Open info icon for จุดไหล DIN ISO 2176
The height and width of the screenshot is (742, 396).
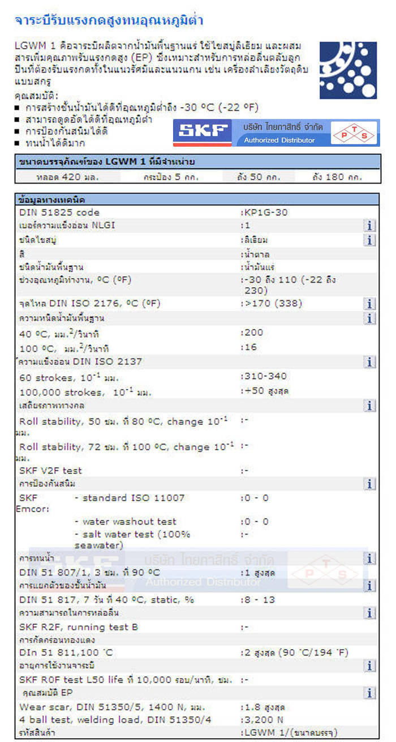pyautogui.click(x=369, y=304)
